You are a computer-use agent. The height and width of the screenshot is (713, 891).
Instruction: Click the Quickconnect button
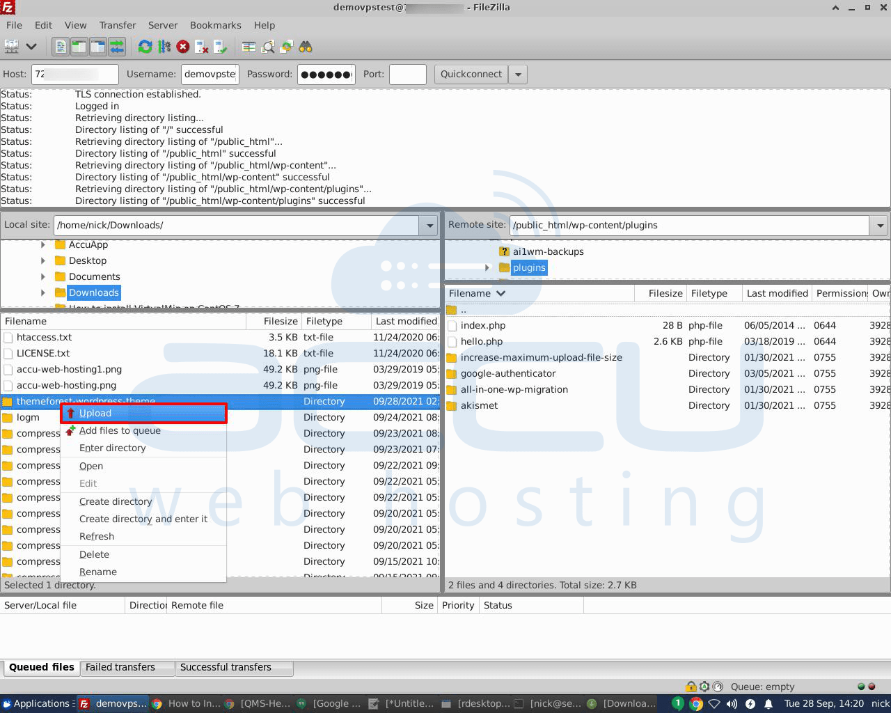pyautogui.click(x=471, y=74)
